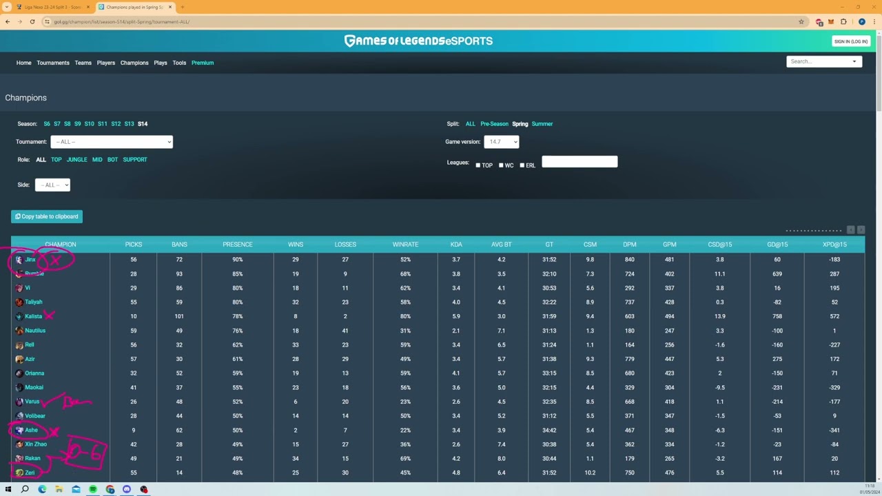The image size is (882, 496).
Task: Open File Explorer from the taskbar
Action: [59, 489]
